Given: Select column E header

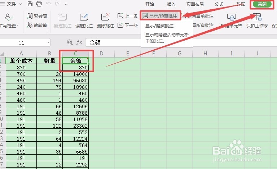Looking at the screenshot, I should [128, 54].
